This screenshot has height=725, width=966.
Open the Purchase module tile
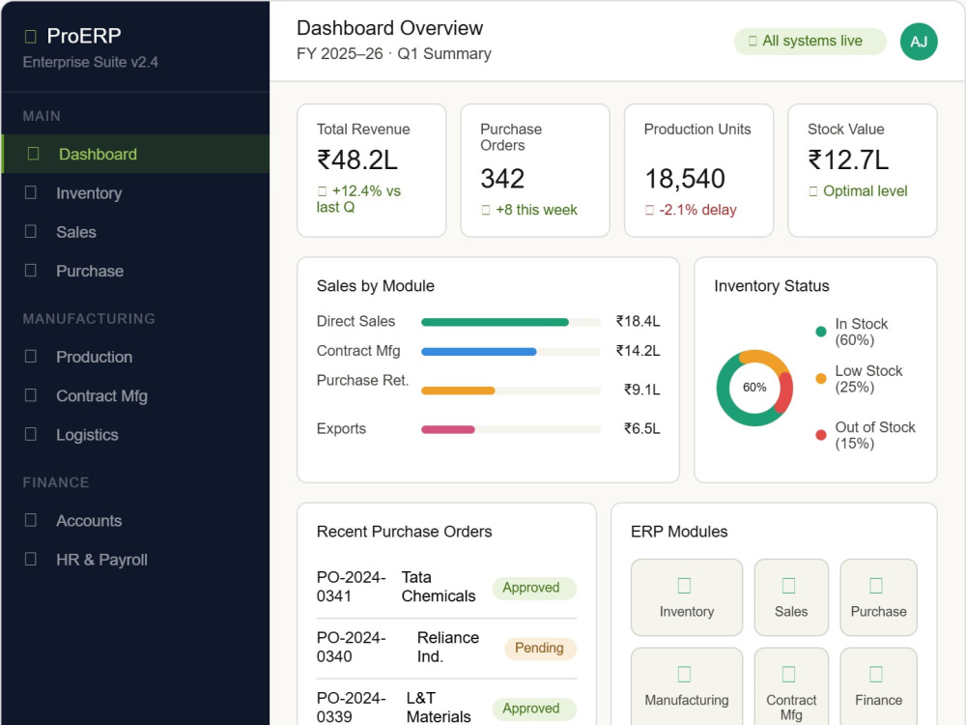pyautogui.click(x=878, y=597)
